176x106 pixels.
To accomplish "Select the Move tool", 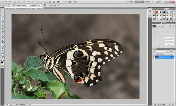I will [x=2, y=11].
